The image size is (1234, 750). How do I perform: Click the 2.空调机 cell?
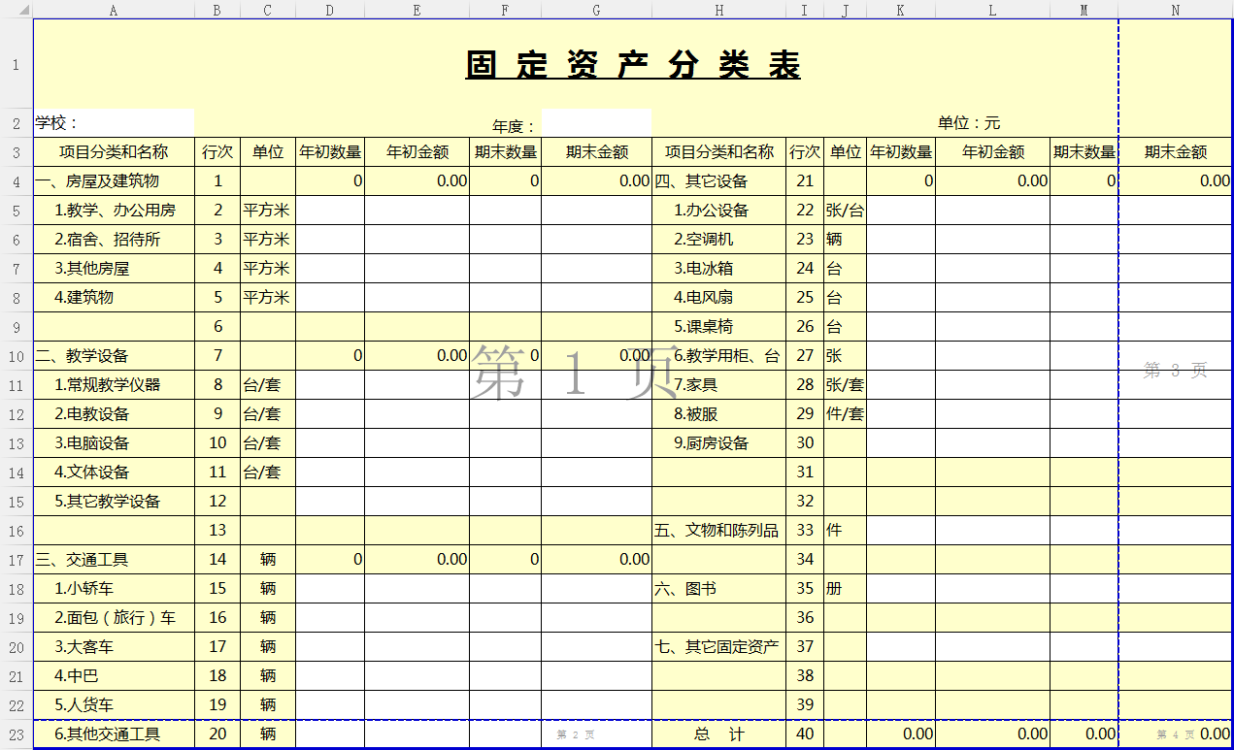pyautogui.click(x=718, y=240)
